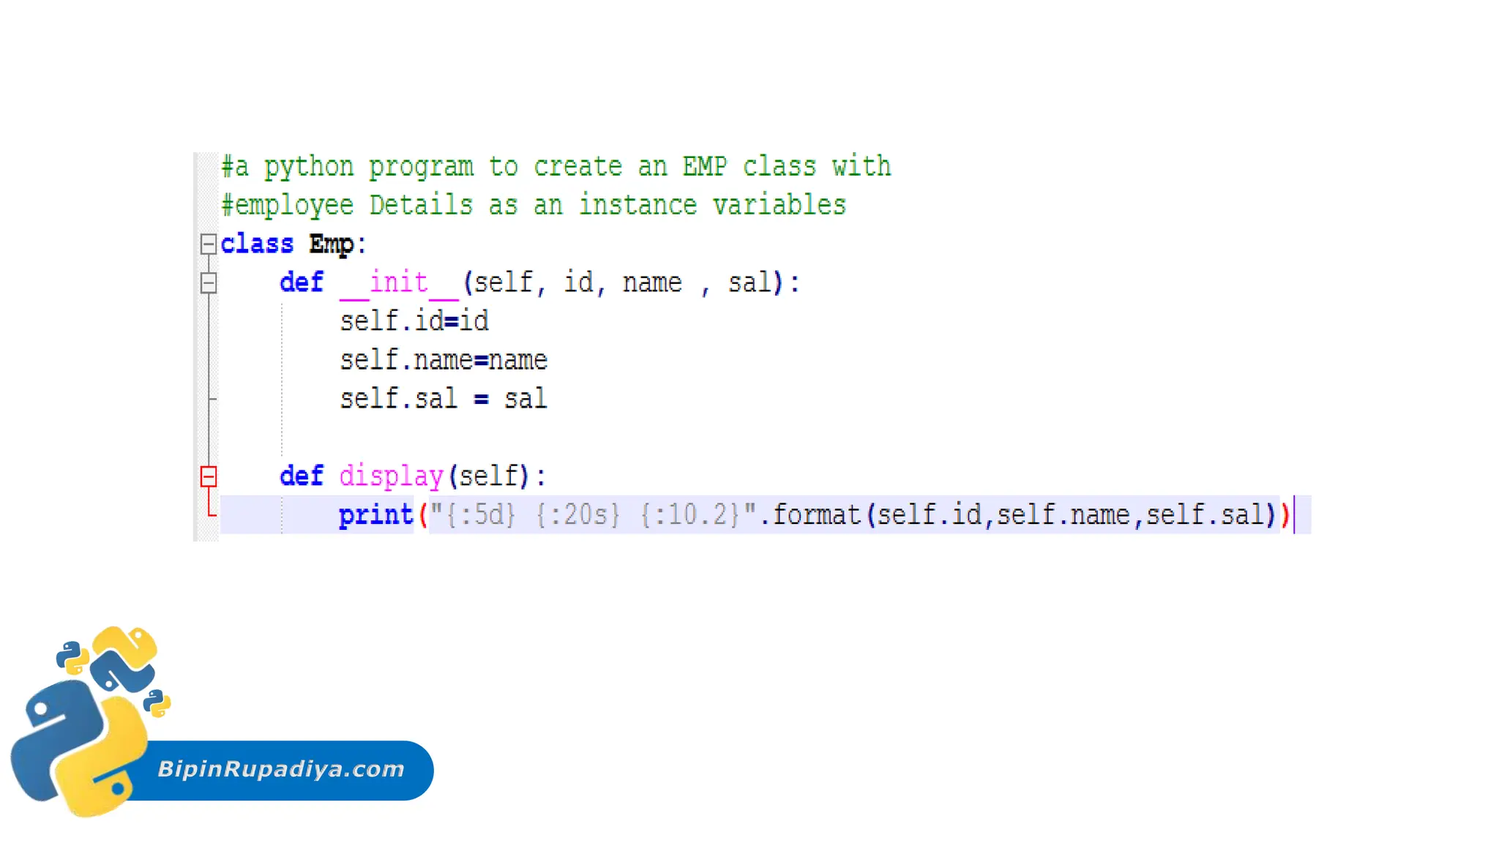Click the display method name
Viewport: 1499px width, 843px height.
coord(392,476)
